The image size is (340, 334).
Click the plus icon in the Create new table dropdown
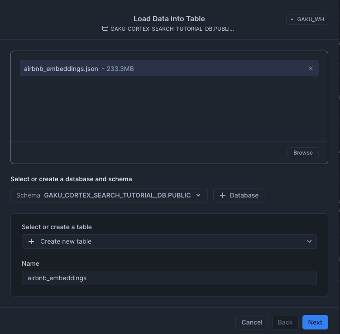point(31,241)
